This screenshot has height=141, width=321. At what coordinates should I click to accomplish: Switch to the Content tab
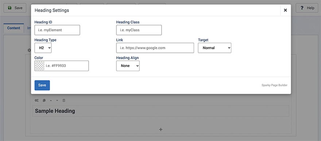pyautogui.click(x=14, y=28)
